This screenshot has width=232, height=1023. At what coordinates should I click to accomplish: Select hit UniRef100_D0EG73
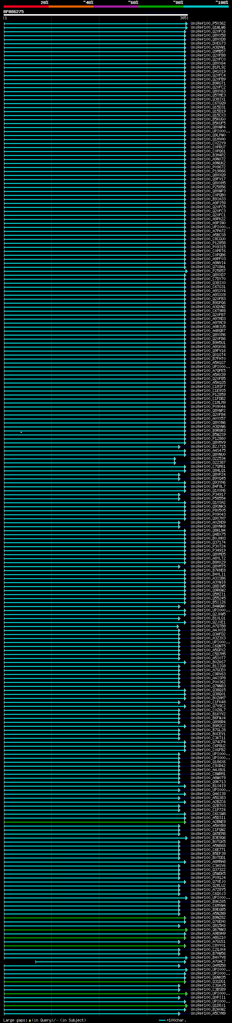208,43
